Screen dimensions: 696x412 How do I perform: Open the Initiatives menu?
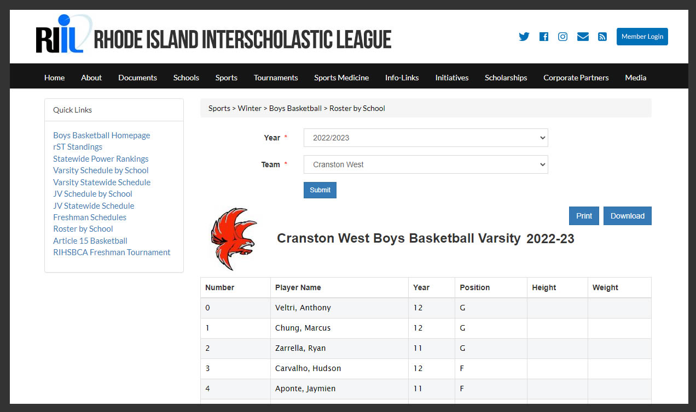[452, 78]
